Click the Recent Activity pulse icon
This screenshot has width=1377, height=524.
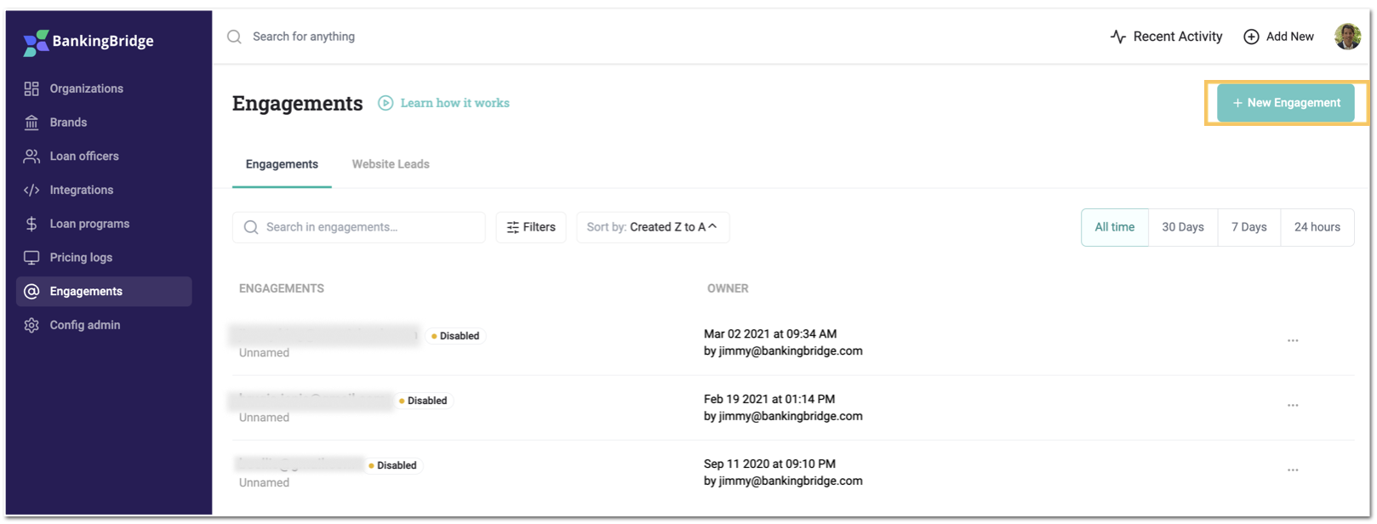(x=1118, y=37)
